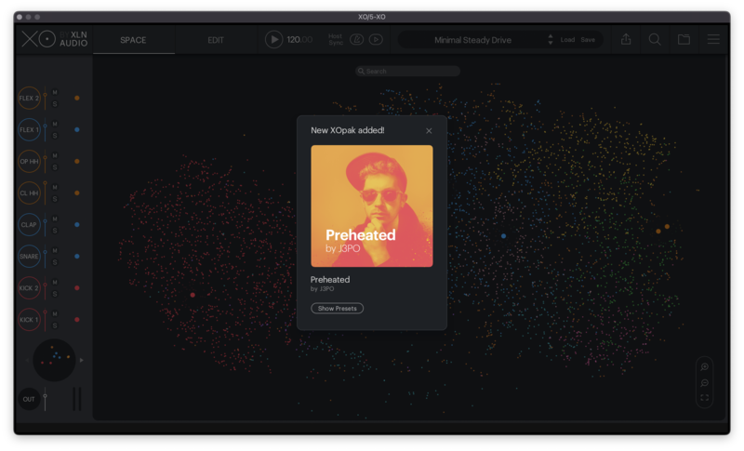Open the hamburger menu
This screenshot has width=744, height=451.
(x=713, y=39)
